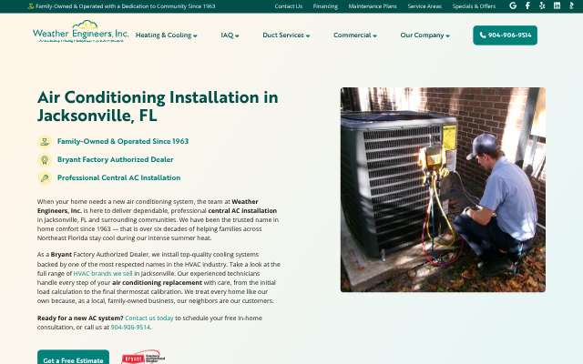Click the bold text air conditioning replacement
Image resolution: width=583 pixels, height=364 pixels.
(x=157, y=283)
